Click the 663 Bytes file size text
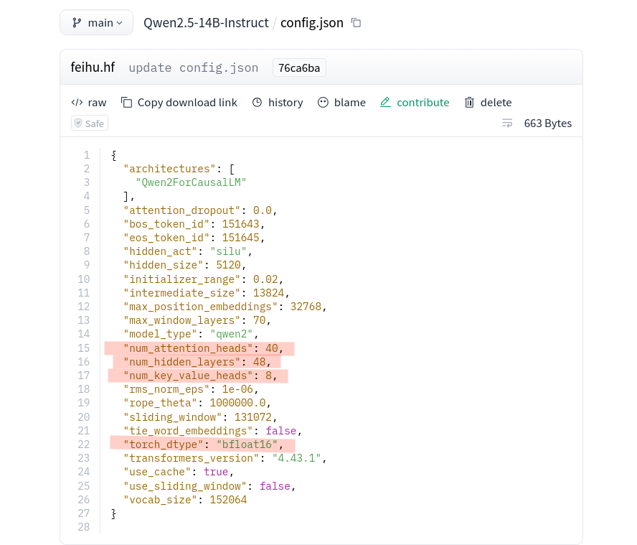 tap(547, 124)
